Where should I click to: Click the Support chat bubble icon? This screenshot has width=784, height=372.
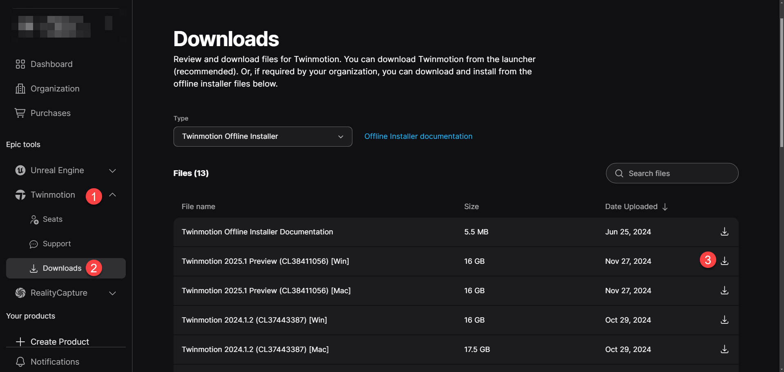[34, 244]
